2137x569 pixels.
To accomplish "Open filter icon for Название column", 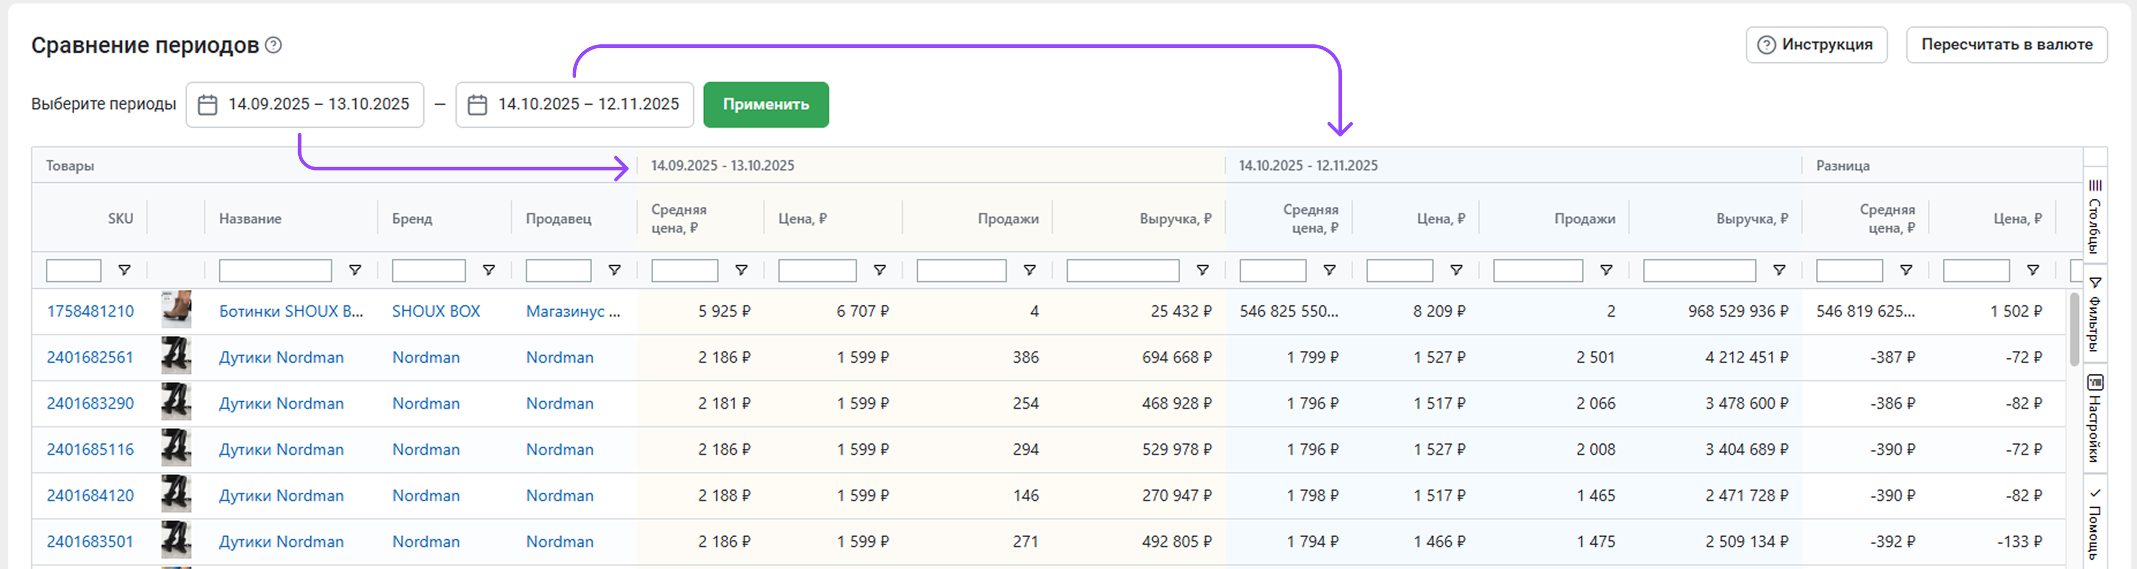I will [x=355, y=270].
